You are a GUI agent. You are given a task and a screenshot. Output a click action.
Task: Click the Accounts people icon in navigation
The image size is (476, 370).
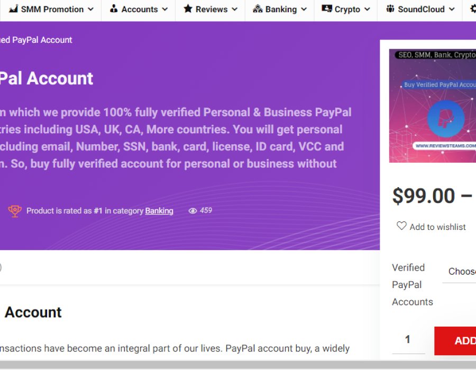(x=114, y=9)
